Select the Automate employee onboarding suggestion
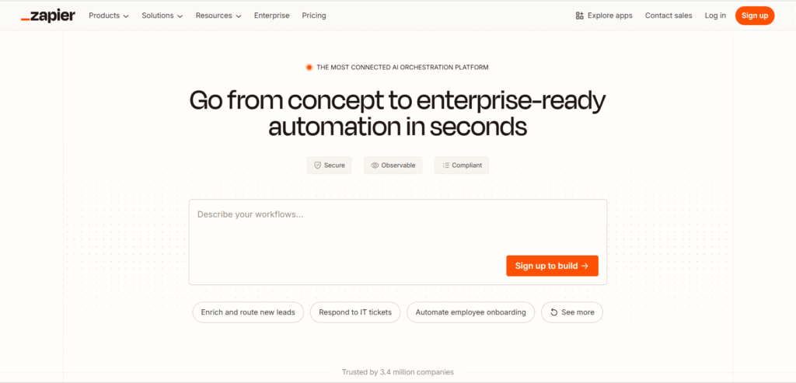Image resolution: width=796 pixels, height=383 pixels. tap(470, 312)
